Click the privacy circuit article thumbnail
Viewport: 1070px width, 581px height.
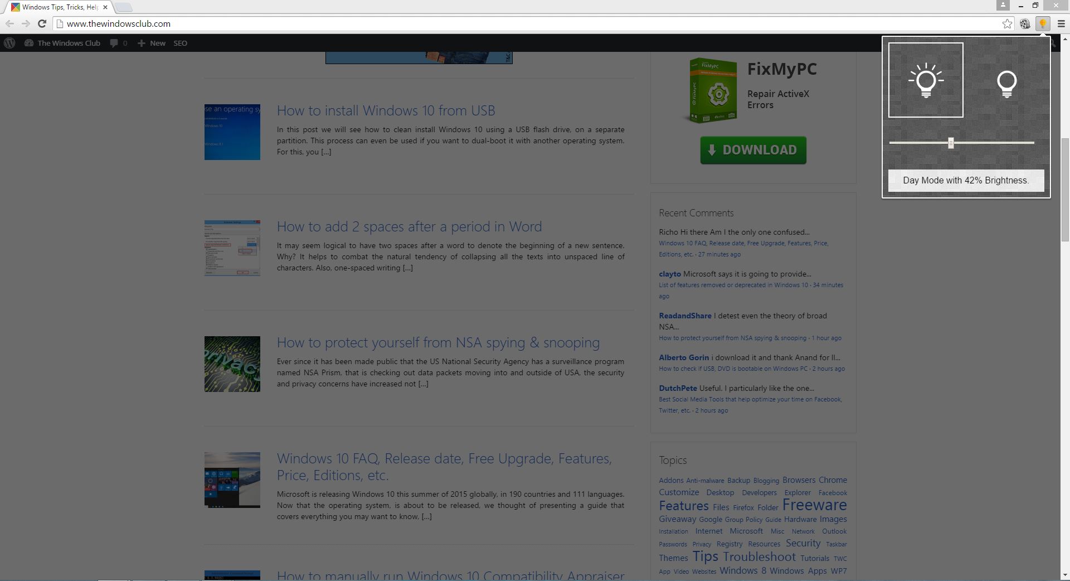point(232,364)
